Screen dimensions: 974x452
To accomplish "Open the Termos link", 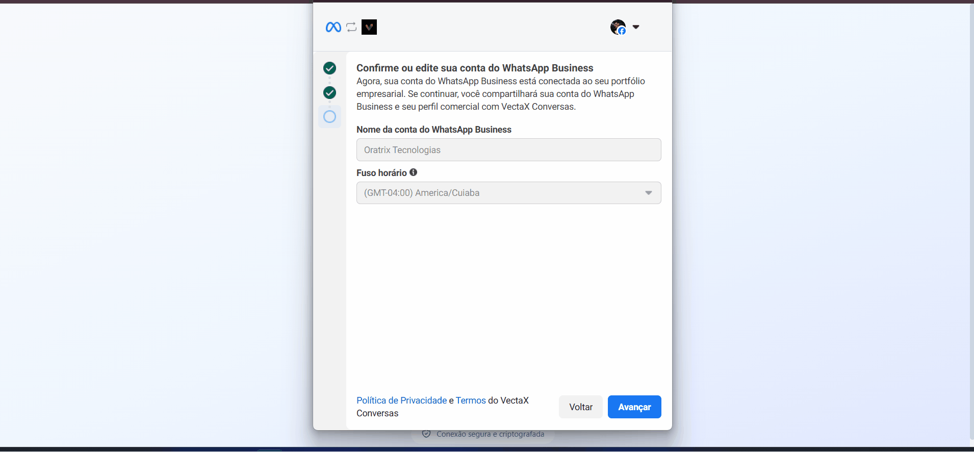I will point(471,400).
